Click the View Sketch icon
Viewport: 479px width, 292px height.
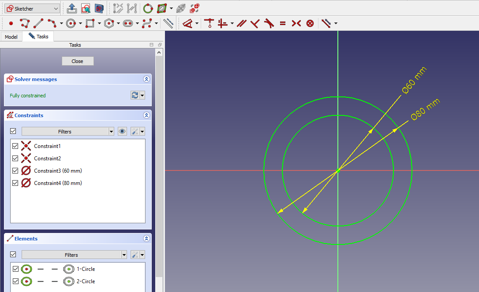(86, 8)
